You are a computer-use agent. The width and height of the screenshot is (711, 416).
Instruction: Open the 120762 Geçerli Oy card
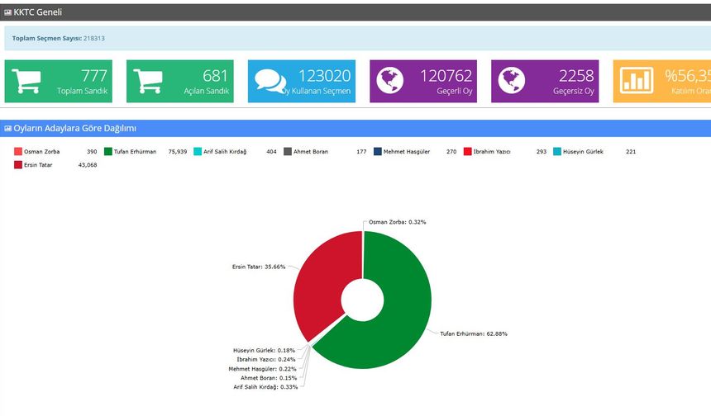[x=423, y=81]
